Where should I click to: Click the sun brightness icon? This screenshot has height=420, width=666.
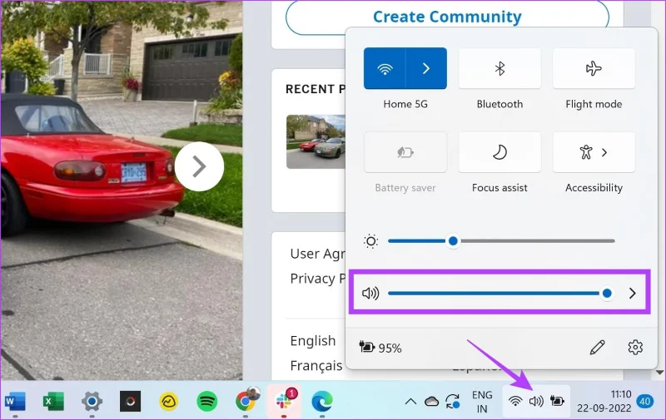[x=370, y=241]
